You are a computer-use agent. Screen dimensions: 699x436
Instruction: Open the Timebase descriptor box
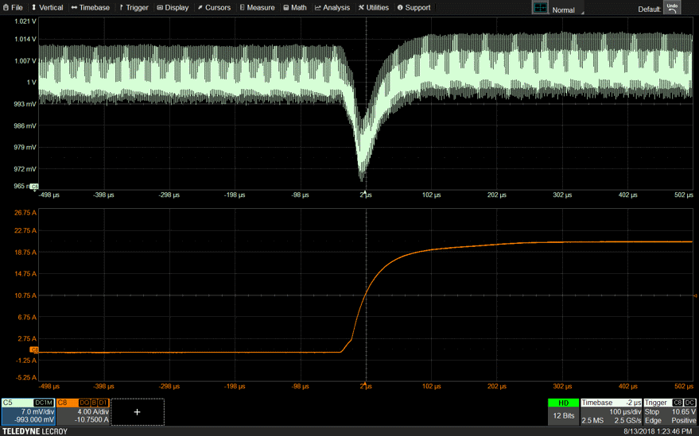pyautogui.click(x=611, y=412)
